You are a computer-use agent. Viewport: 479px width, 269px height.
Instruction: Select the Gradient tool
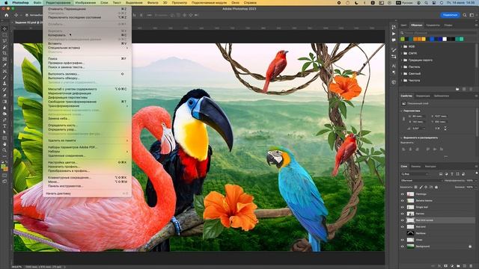pyautogui.click(x=4, y=102)
